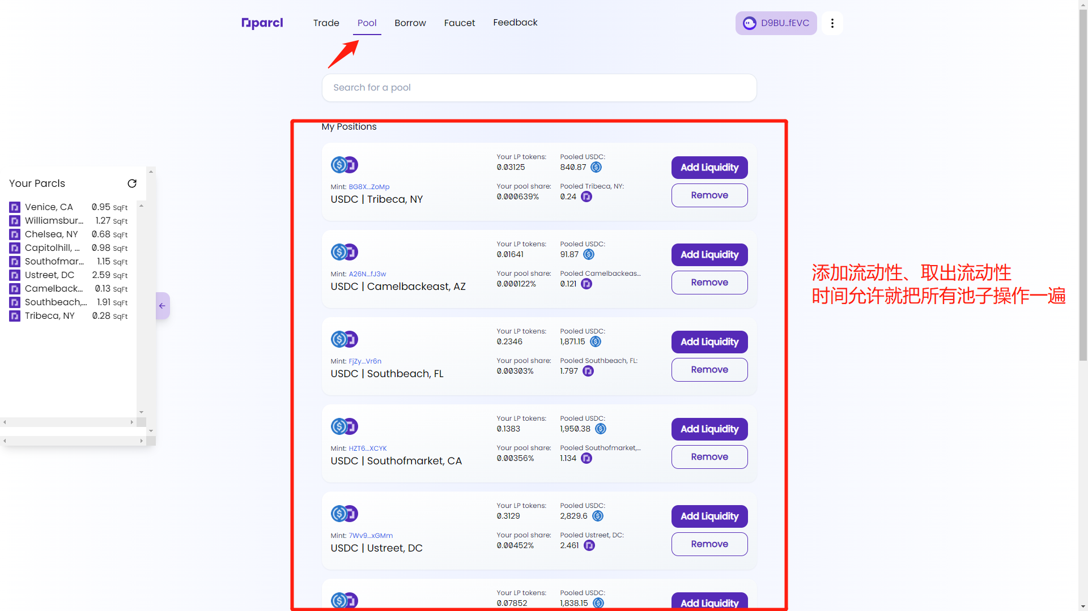Add Liquidity to Camelbackeast, AZ pool
The image size is (1088, 611).
pos(709,255)
